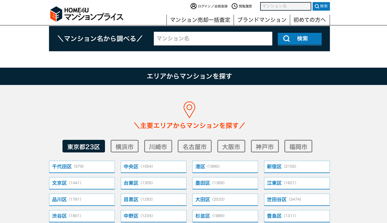This screenshot has height=223, width=387.
Task: Select the 大阪市 area tab
Action: pyautogui.click(x=231, y=146)
